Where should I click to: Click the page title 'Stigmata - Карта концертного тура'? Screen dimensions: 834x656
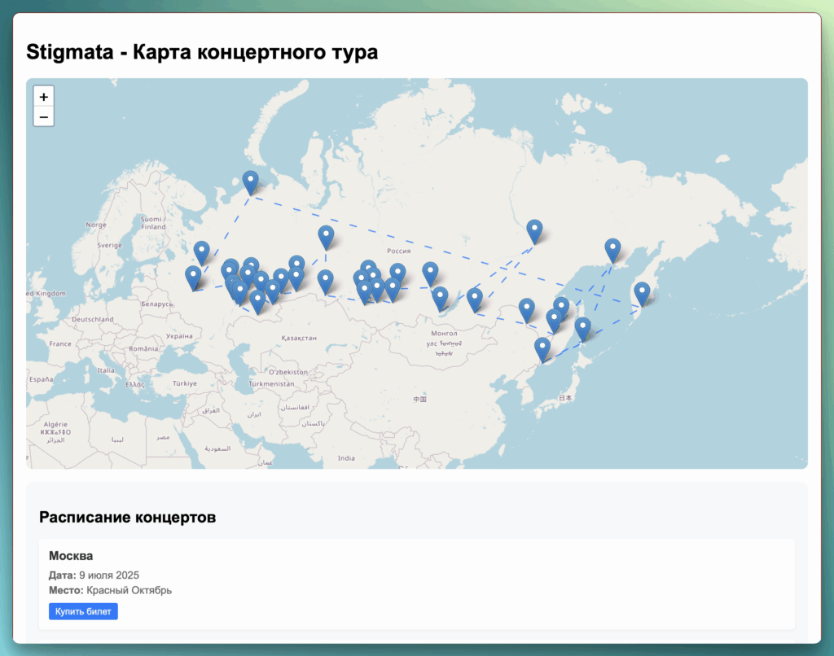202,52
